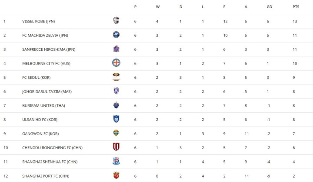
Task: Click the W column header
Action: pos(158,6)
